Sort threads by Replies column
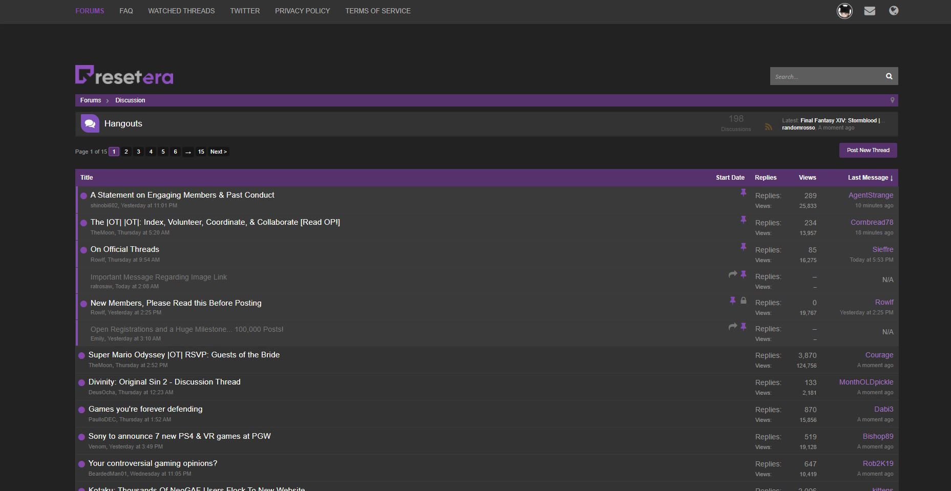 pyautogui.click(x=766, y=178)
